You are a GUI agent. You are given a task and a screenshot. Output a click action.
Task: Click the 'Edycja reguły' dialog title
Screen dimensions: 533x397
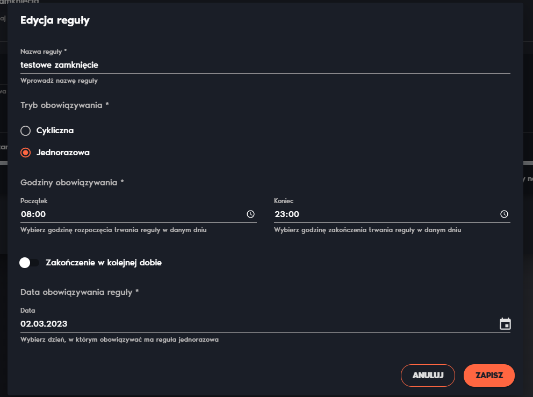pos(55,20)
